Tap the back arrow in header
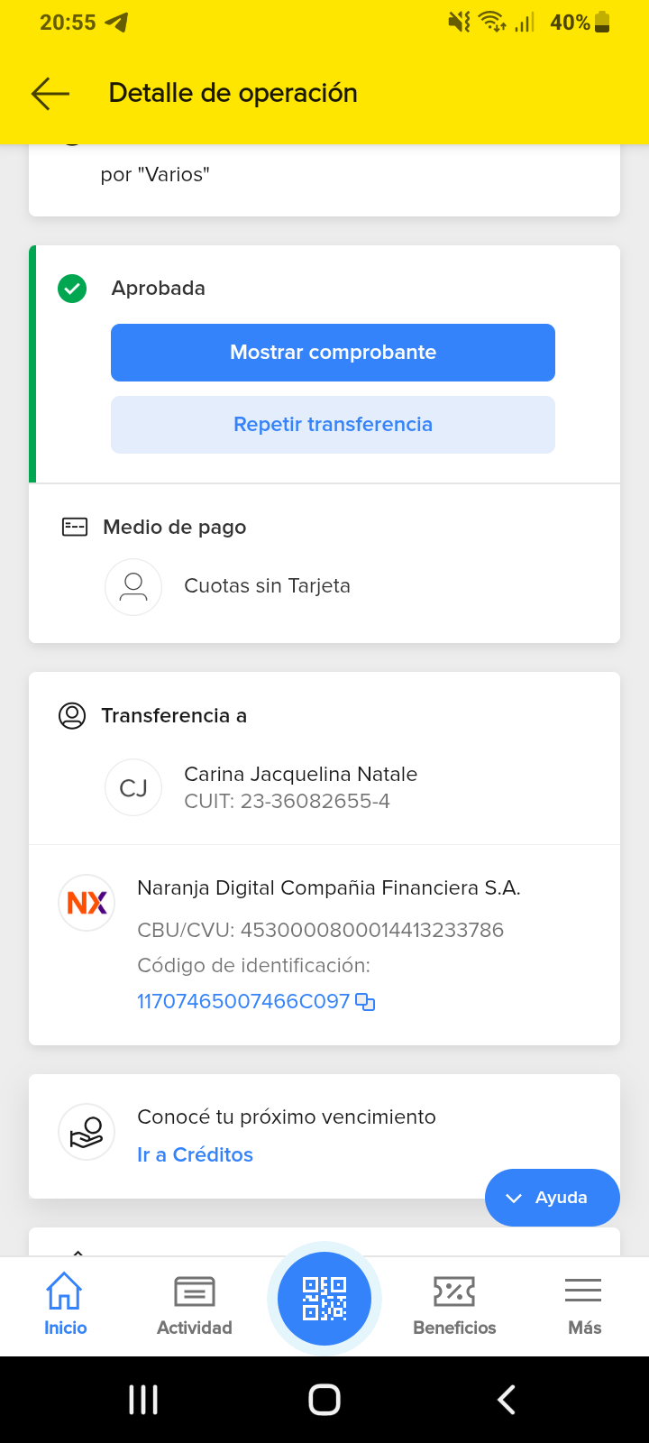Viewport: 649px width, 1443px height. [x=50, y=93]
